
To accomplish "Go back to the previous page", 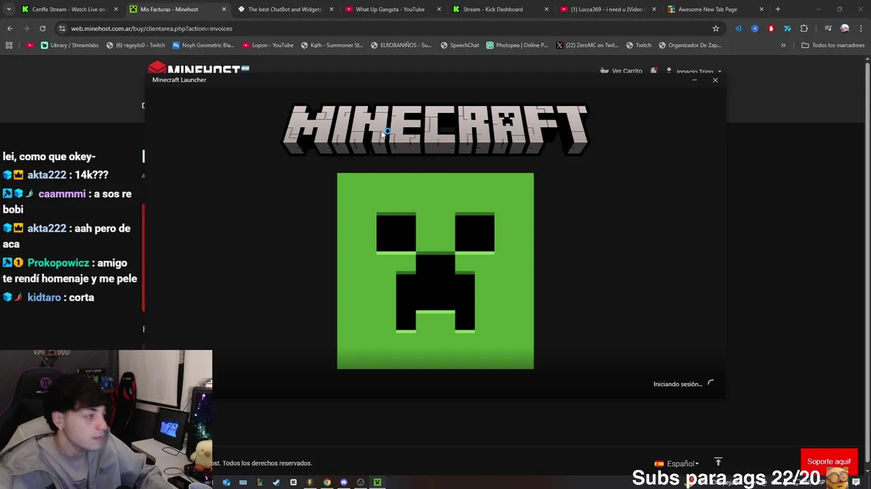I will point(10,29).
